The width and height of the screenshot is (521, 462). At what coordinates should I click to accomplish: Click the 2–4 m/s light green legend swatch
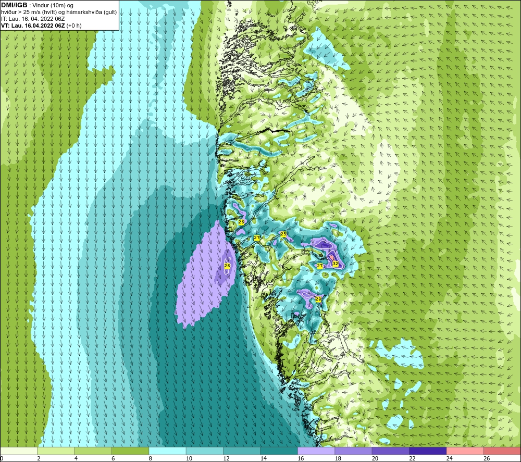pos(56,451)
